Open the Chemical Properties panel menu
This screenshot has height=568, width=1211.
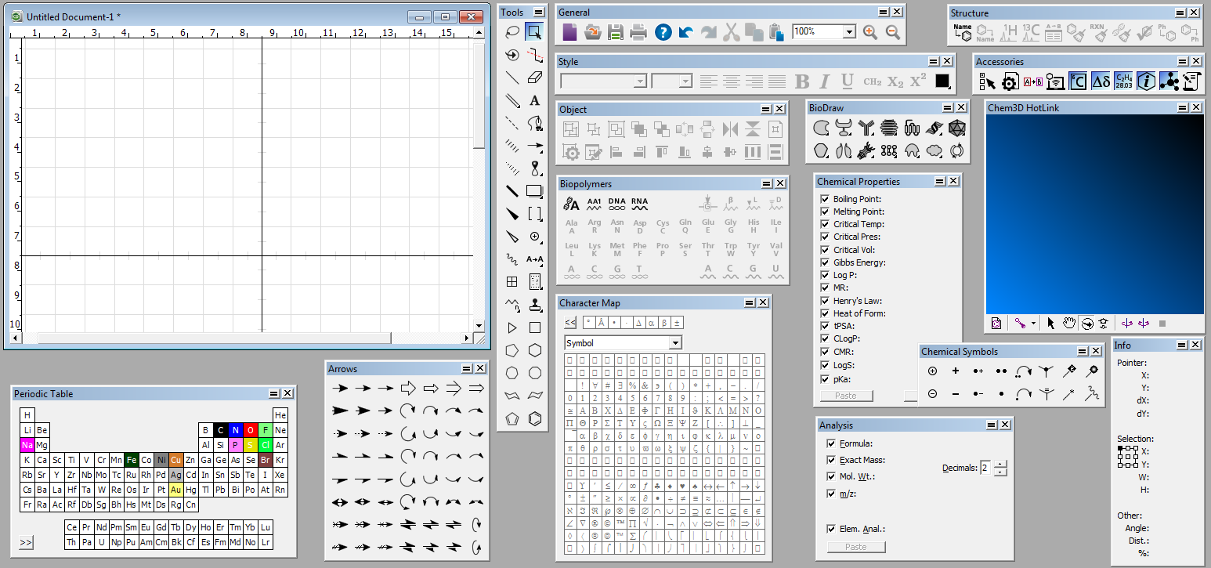point(939,182)
